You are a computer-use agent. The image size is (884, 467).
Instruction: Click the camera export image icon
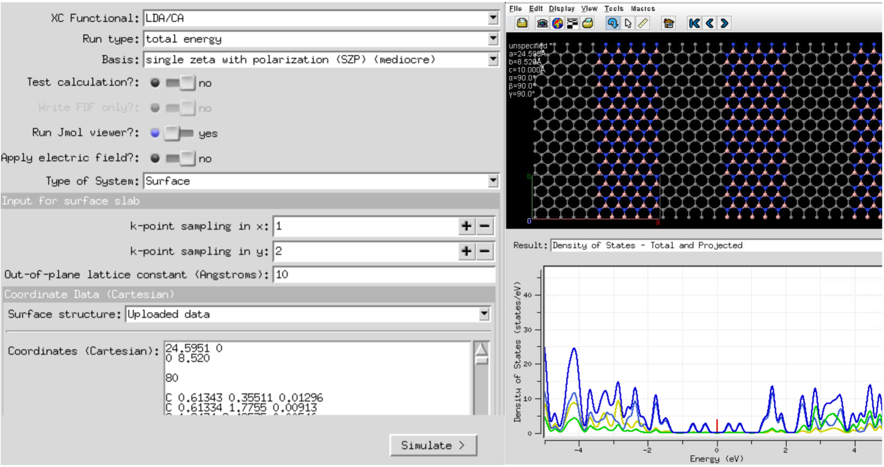pyautogui.click(x=542, y=23)
